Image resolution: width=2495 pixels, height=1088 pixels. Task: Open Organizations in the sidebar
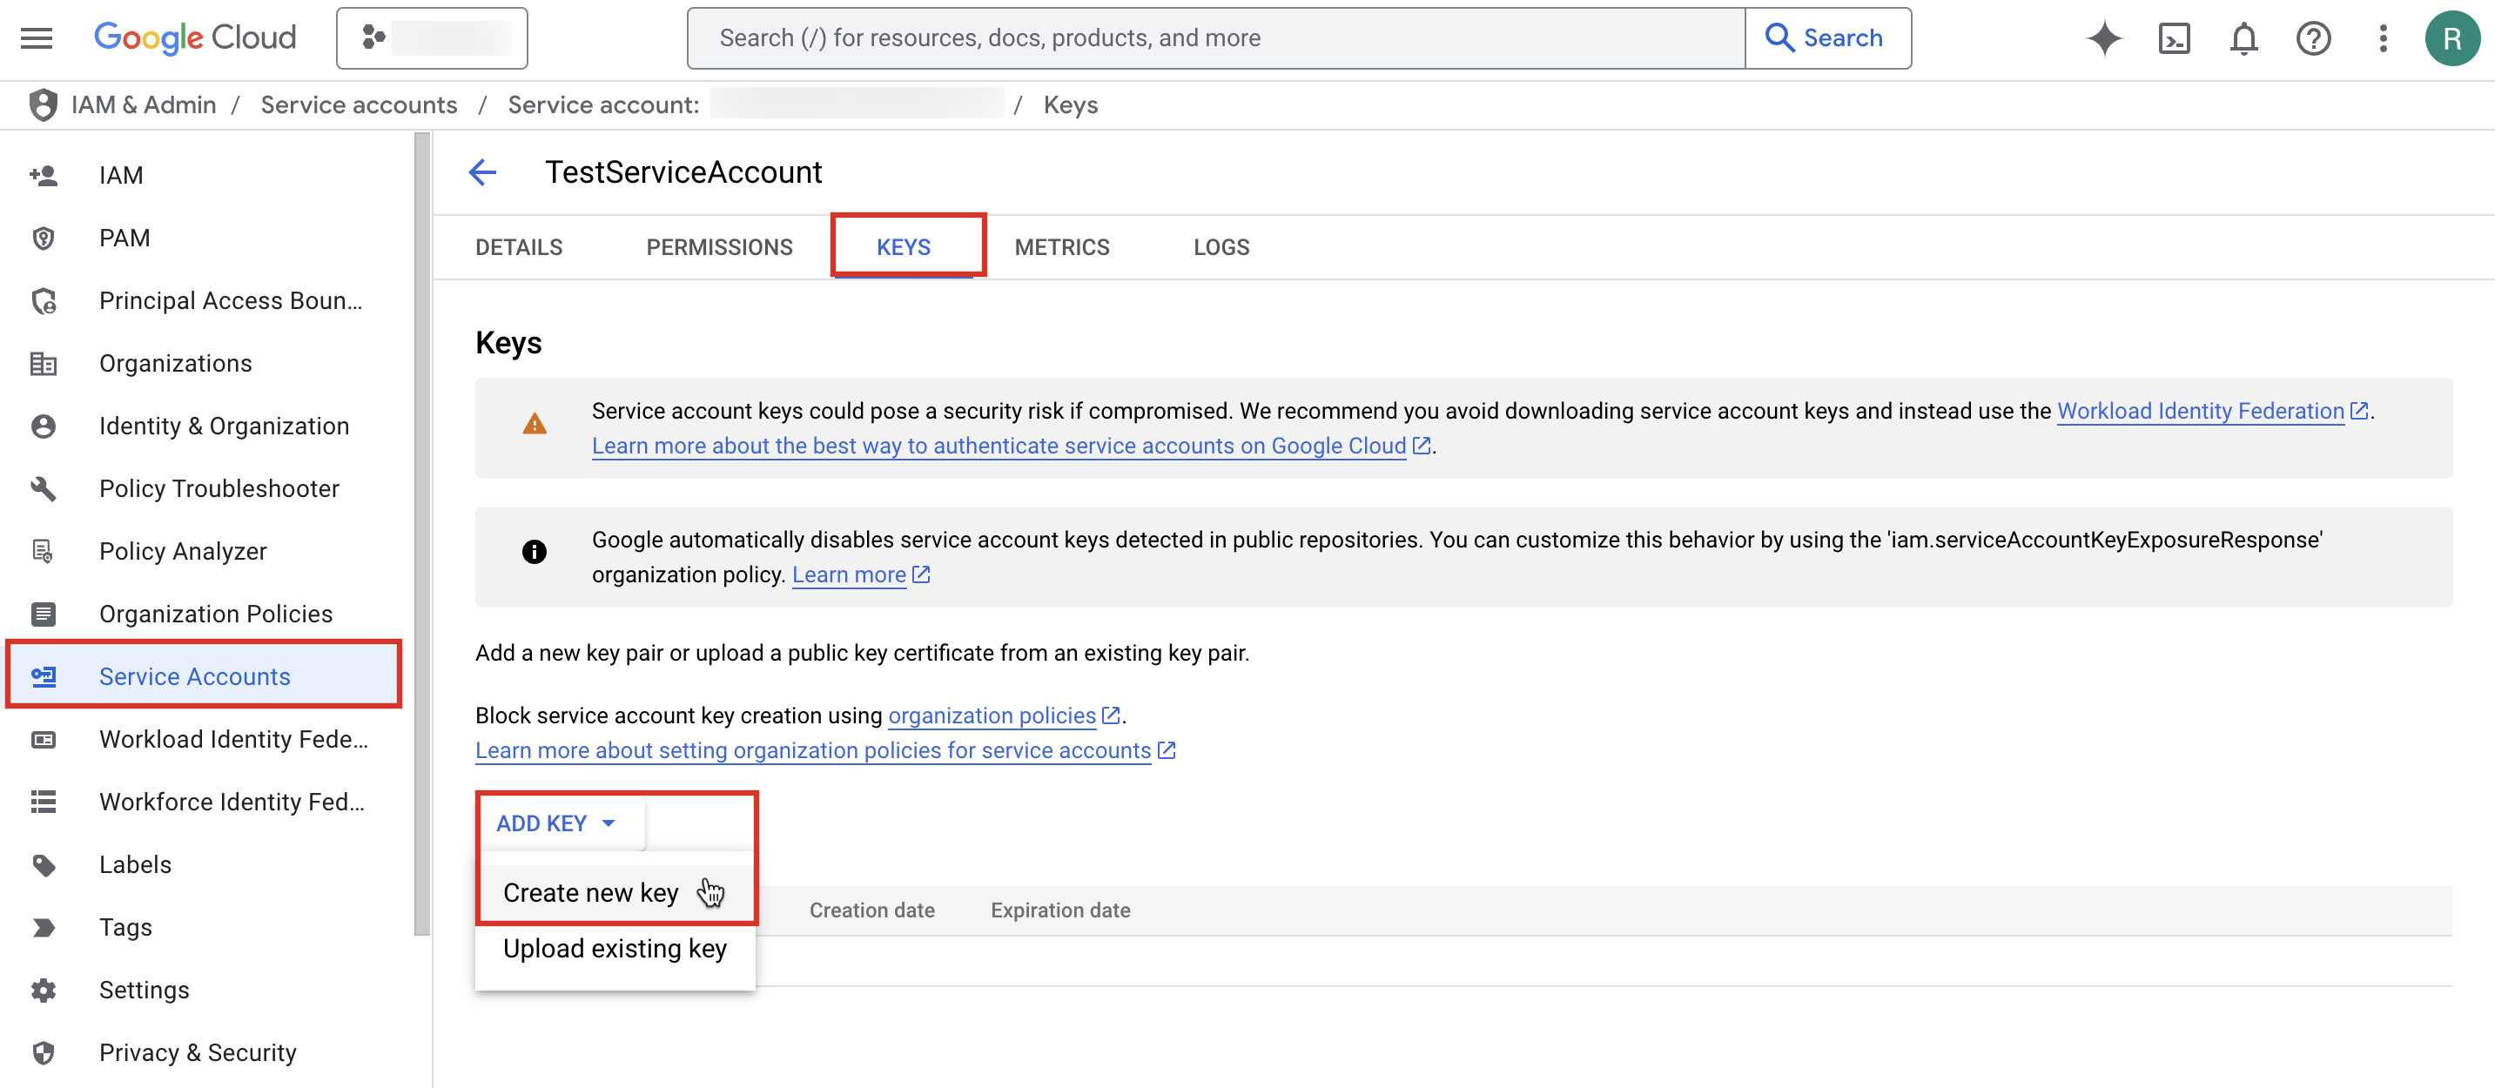pos(175,364)
